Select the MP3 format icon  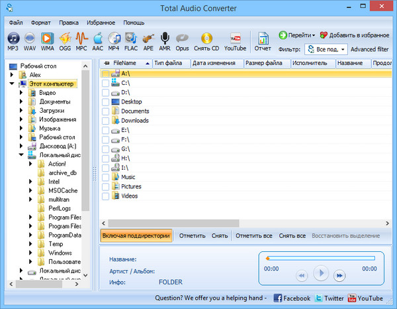(13, 40)
